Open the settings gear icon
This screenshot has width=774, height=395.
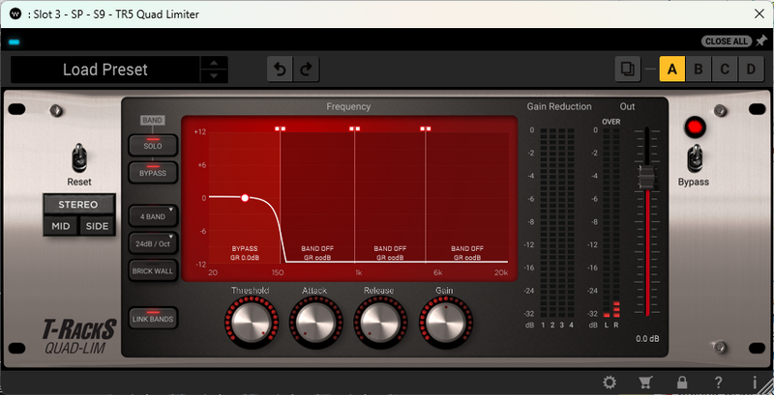click(x=610, y=382)
